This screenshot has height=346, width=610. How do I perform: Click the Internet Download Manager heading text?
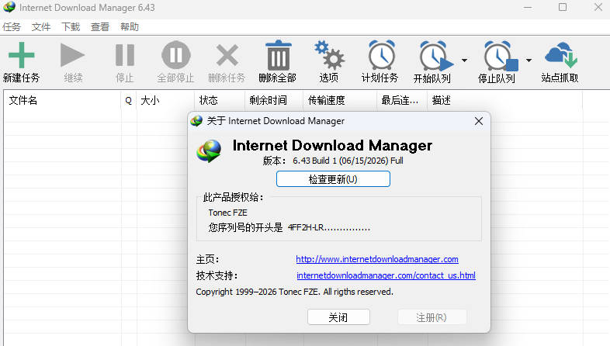point(332,145)
